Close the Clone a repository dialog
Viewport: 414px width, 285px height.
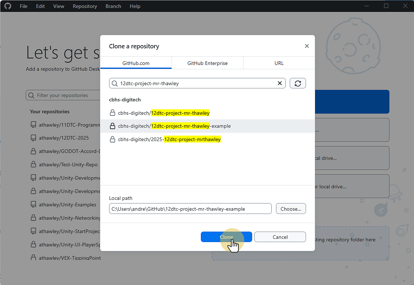(x=307, y=46)
